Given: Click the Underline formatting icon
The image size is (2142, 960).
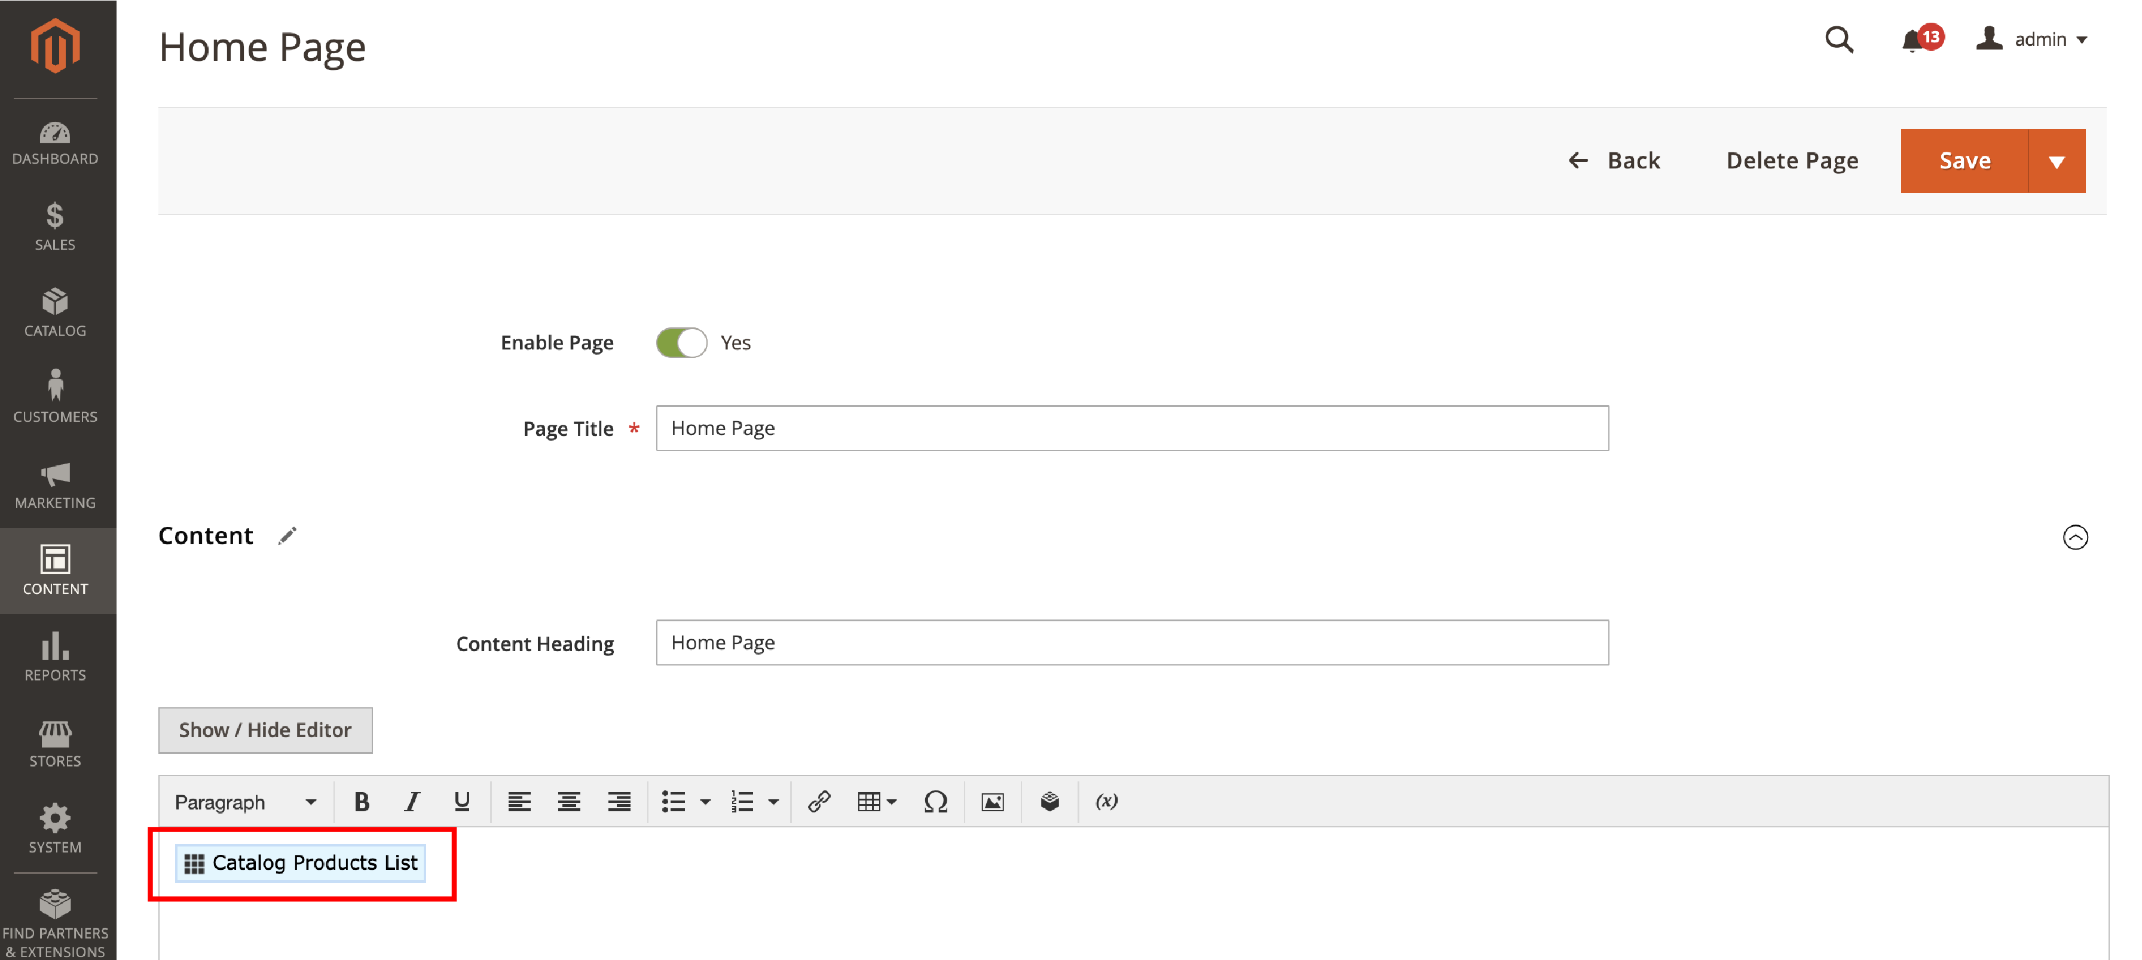Looking at the screenshot, I should pos(462,803).
